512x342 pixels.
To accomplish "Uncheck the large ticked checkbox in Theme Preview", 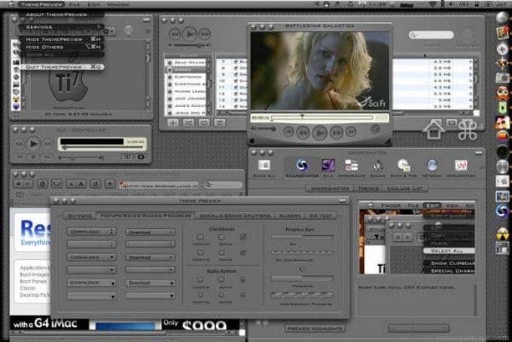I will click(243, 237).
